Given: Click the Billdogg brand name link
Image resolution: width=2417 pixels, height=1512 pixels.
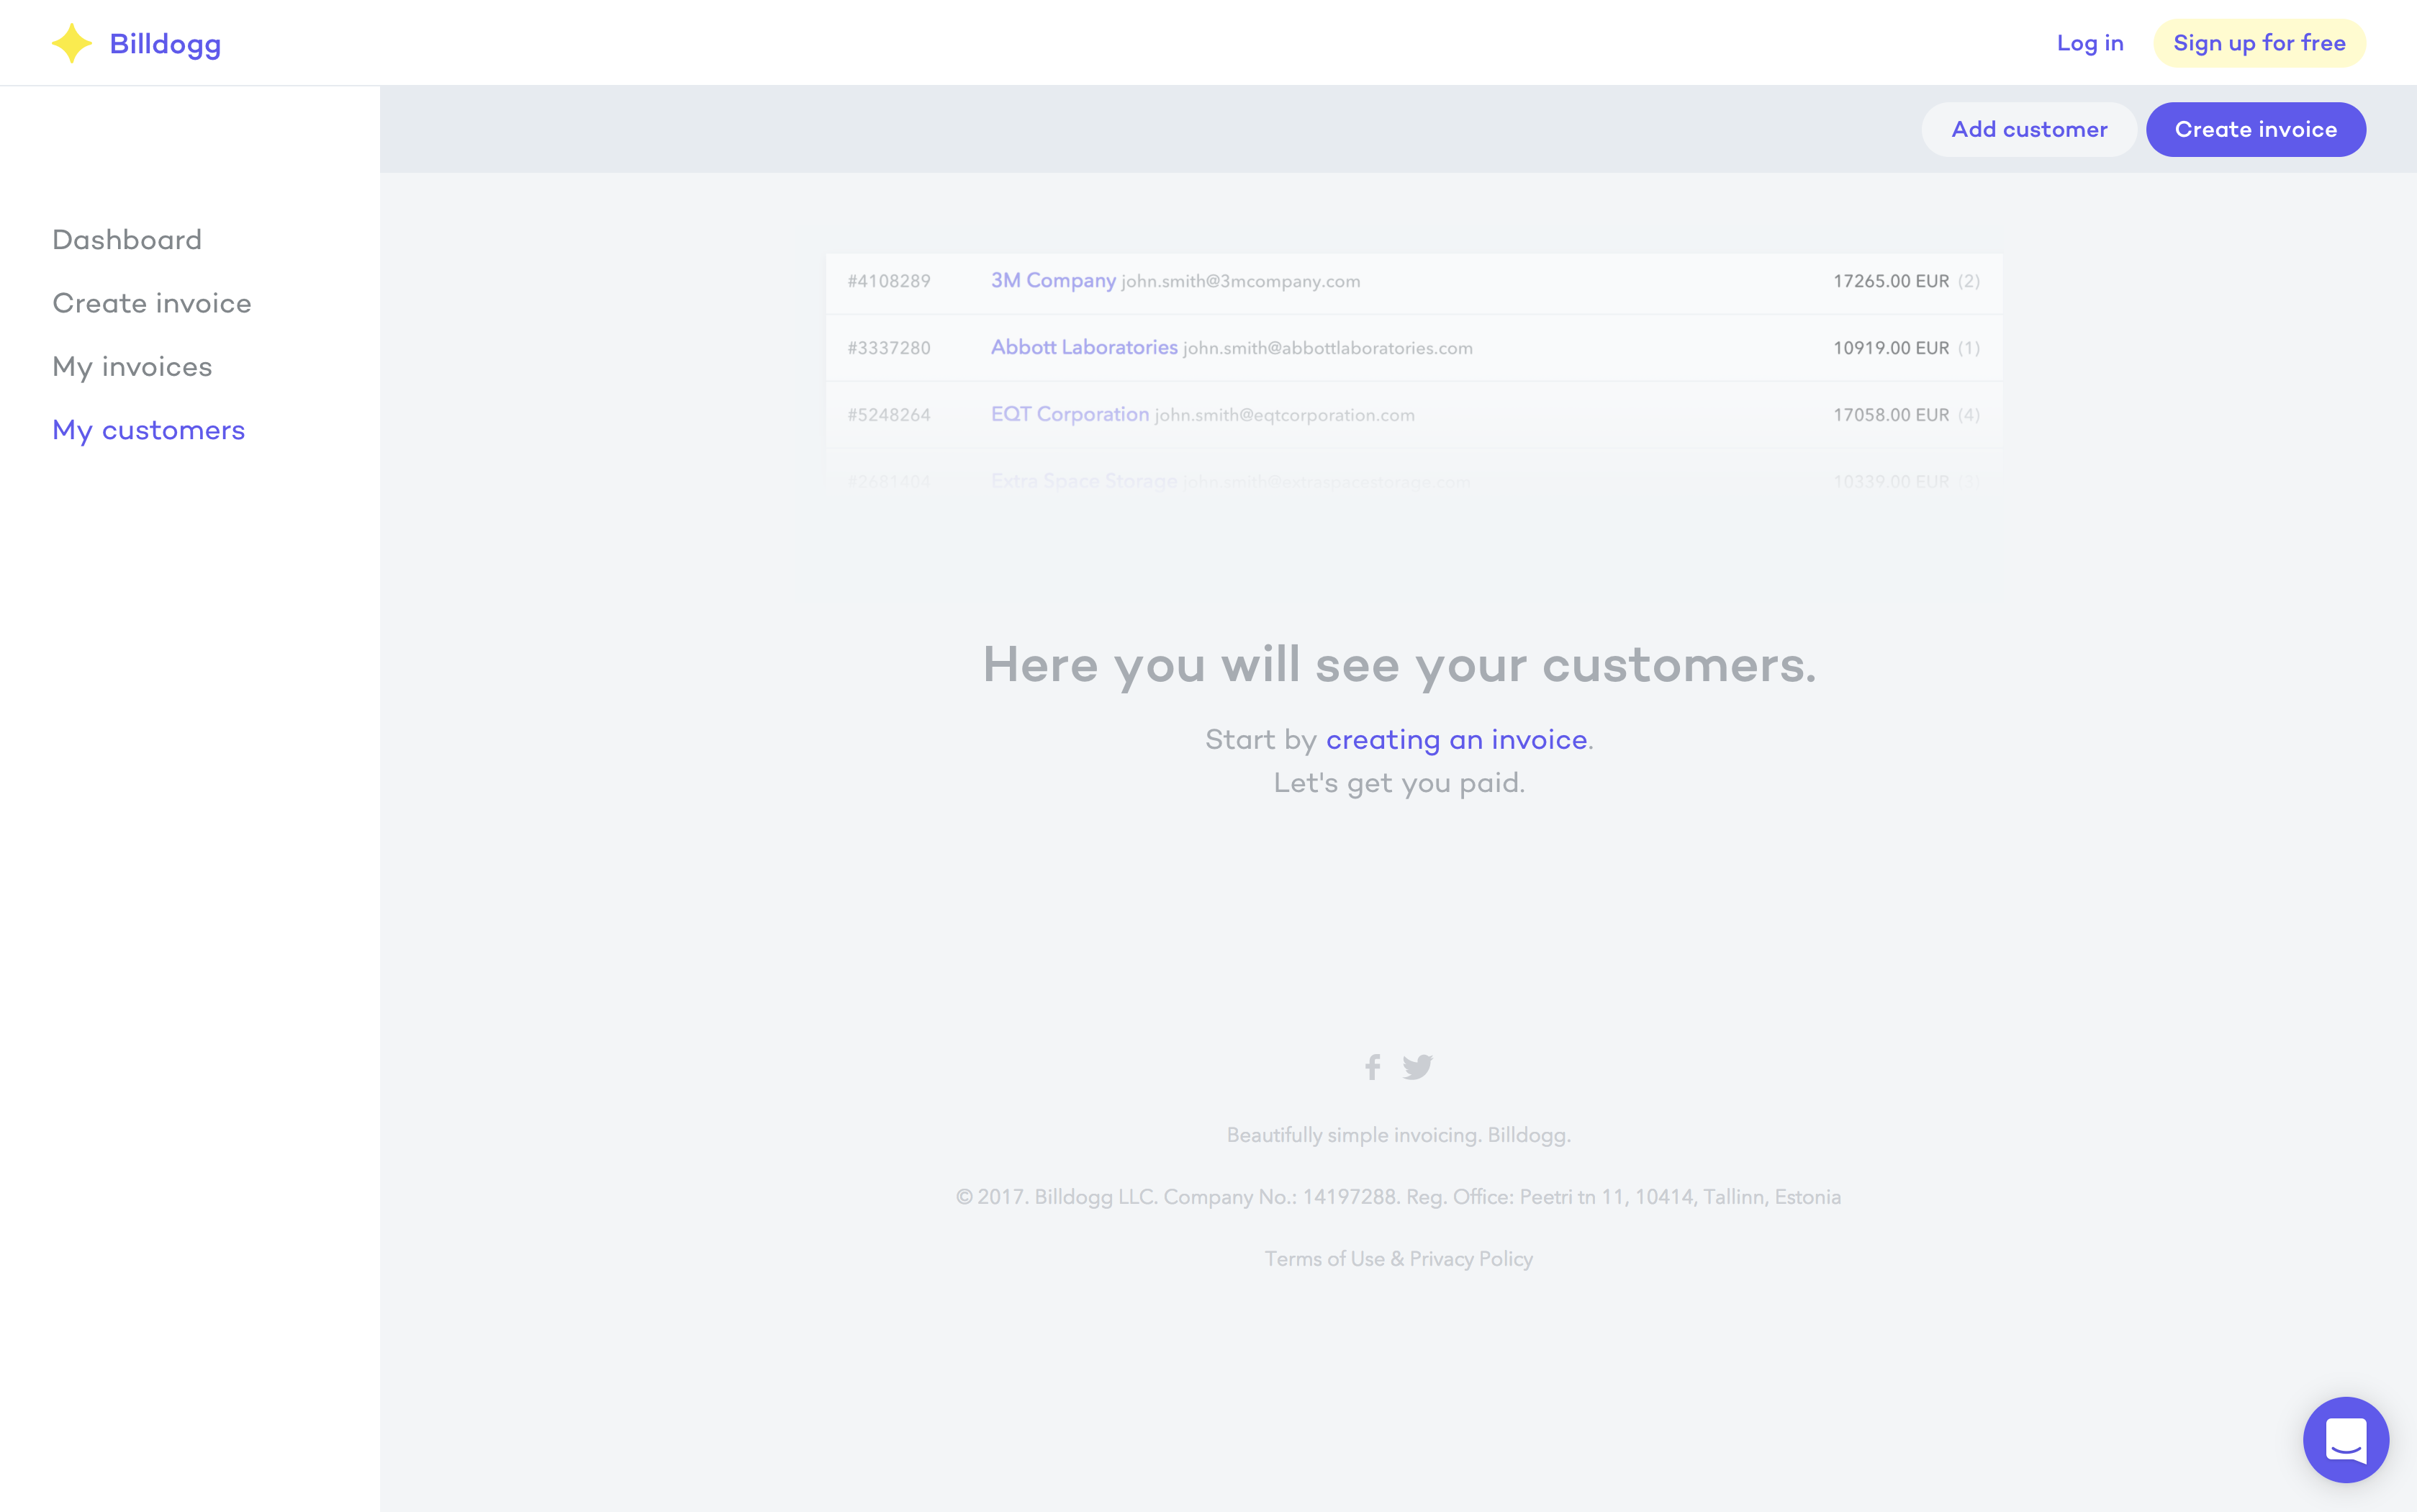Looking at the screenshot, I should pos(165,43).
